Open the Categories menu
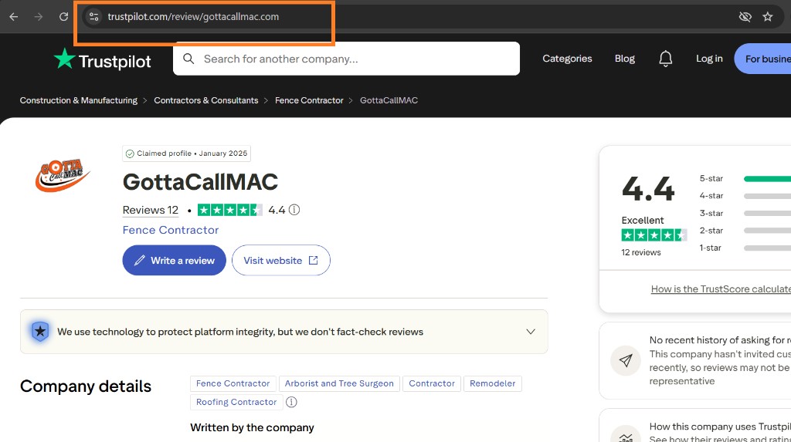Viewport: 791px width, 442px height. pyautogui.click(x=567, y=59)
